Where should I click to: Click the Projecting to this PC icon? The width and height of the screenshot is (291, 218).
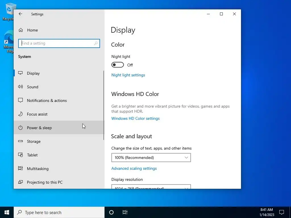pos(20,182)
